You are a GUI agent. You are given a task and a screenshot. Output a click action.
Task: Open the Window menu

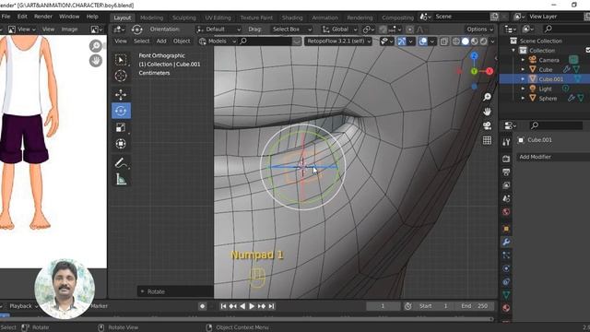coord(69,17)
